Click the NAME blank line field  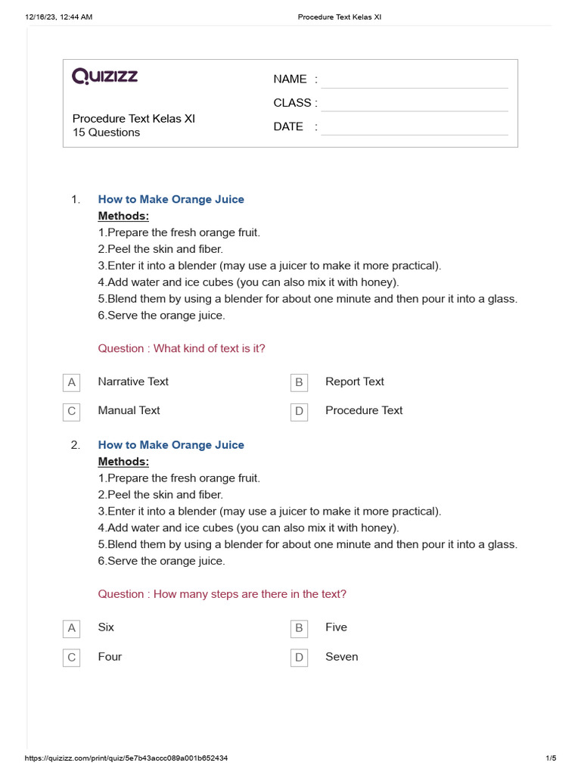pos(415,80)
